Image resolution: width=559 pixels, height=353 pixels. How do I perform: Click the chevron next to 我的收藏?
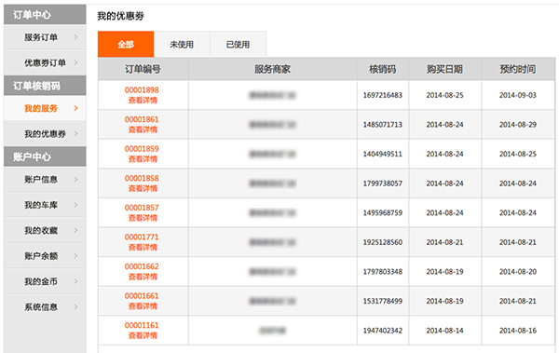click(x=75, y=231)
